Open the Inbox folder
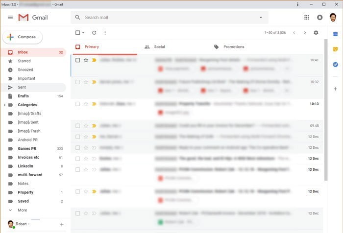Screen dimensions: 343x233 (x=33, y=52)
